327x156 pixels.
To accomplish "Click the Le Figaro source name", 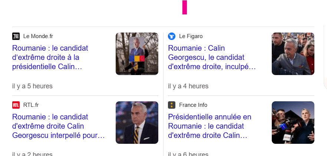I will 191,36.
